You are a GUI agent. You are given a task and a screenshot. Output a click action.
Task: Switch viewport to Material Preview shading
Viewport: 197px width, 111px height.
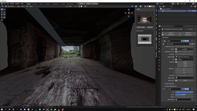152,6
